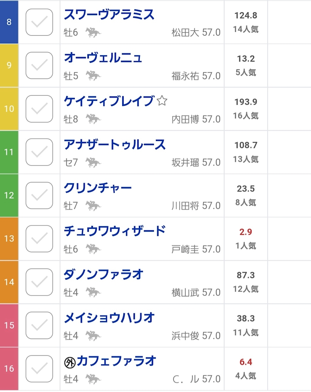This screenshot has height=392, width=311.
Task: Click the 2.9 odds for チュウワウィザード
Action: coord(245,232)
